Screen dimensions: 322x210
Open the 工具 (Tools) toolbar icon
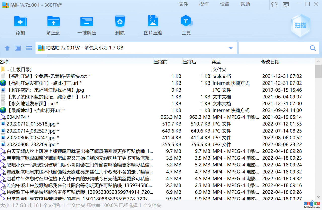pos(186,22)
